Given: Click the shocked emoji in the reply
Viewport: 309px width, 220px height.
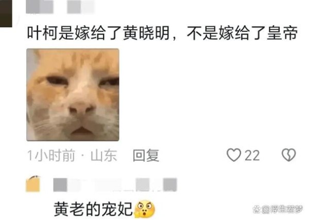Looking at the screenshot, I should pos(145,209).
